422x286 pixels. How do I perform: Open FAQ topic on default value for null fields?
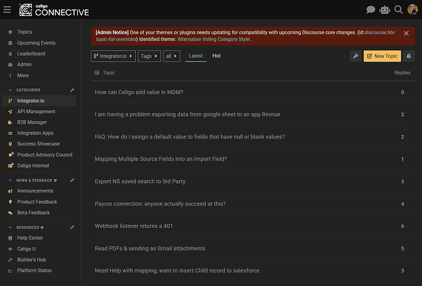[189, 137]
